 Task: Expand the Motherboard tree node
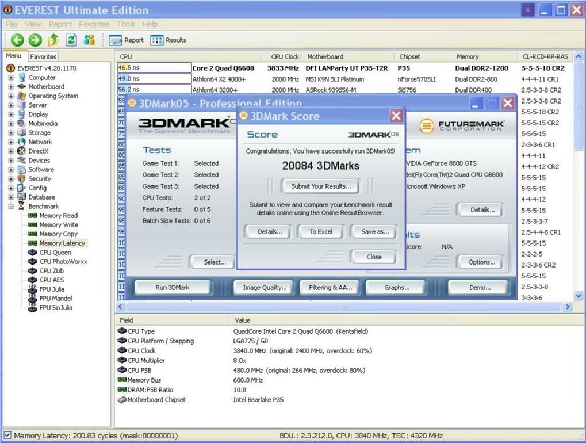click(11, 87)
